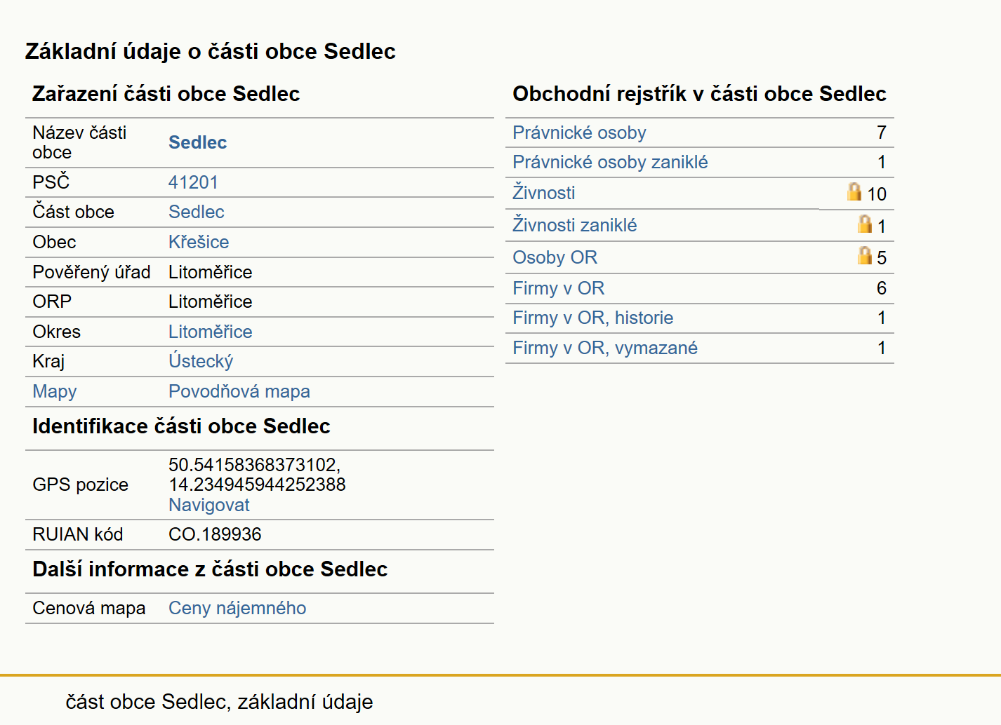This screenshot has width=1001, height=725.
Task: Open the Křešice municipality link
Action: point(199,242)
